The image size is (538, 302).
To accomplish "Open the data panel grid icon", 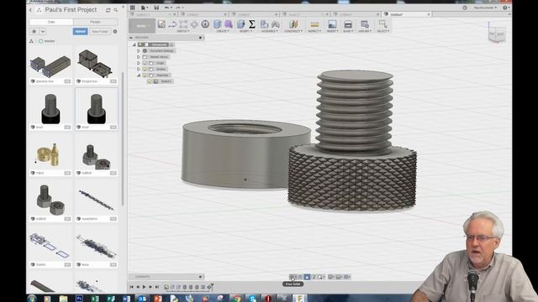I will 133,8.
